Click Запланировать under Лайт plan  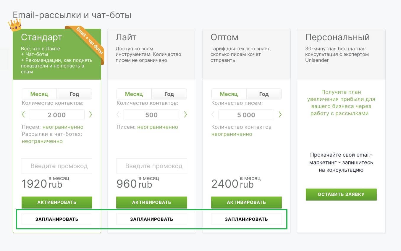(152, 219)
